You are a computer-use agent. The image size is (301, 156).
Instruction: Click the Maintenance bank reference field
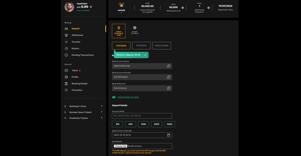tap(142, 88)
